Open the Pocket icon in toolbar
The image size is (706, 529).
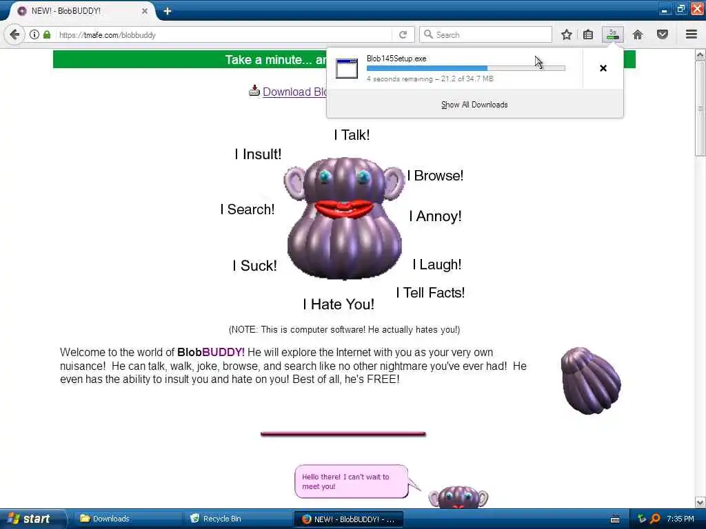coord(663,34)
